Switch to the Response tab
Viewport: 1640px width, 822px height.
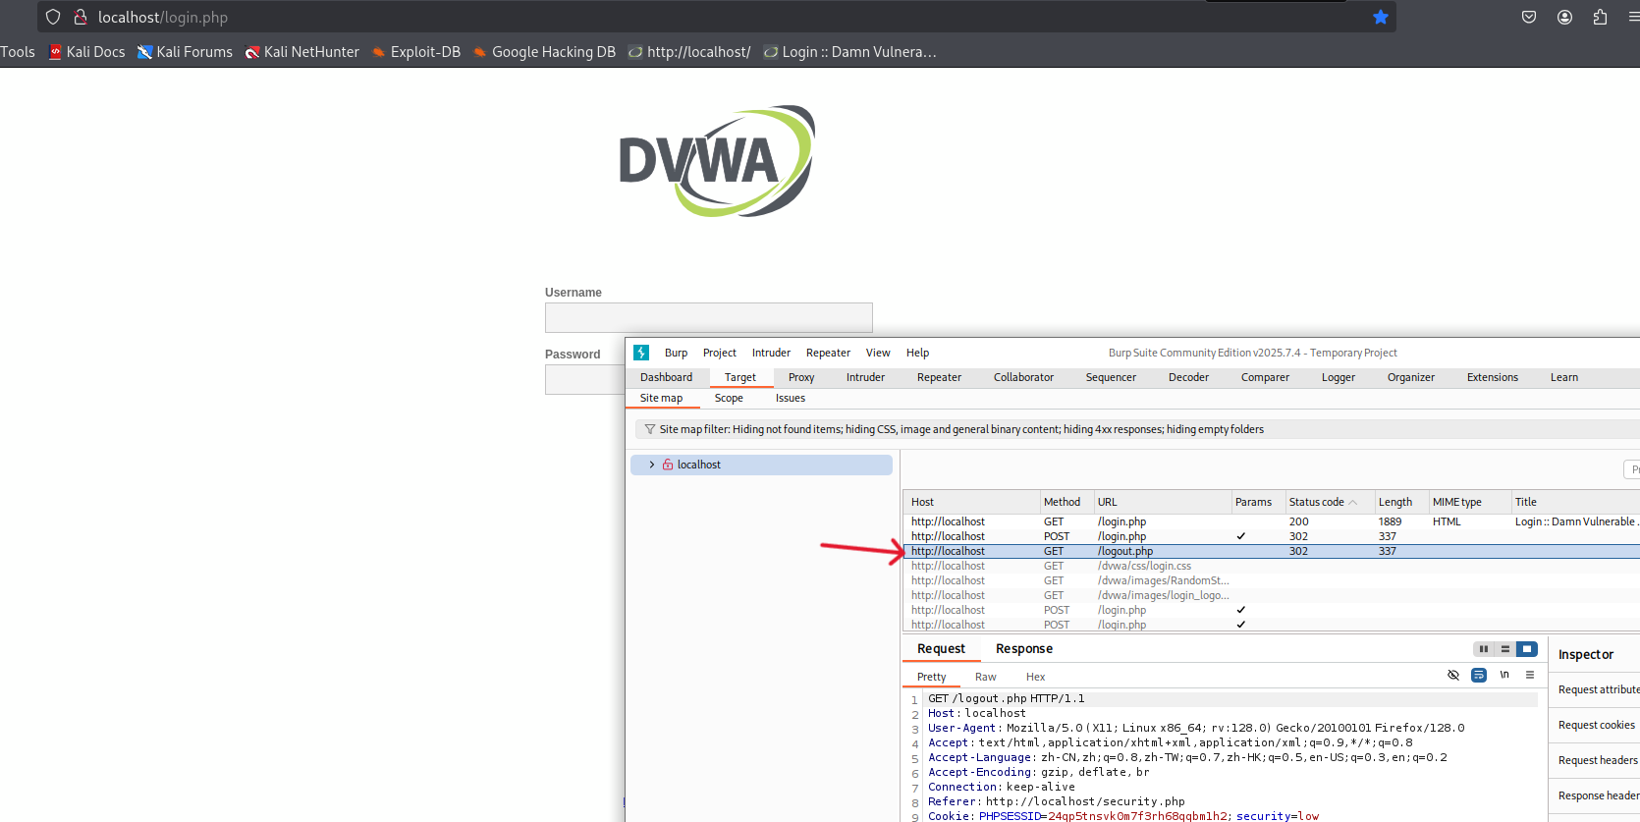coord(1023,648)
